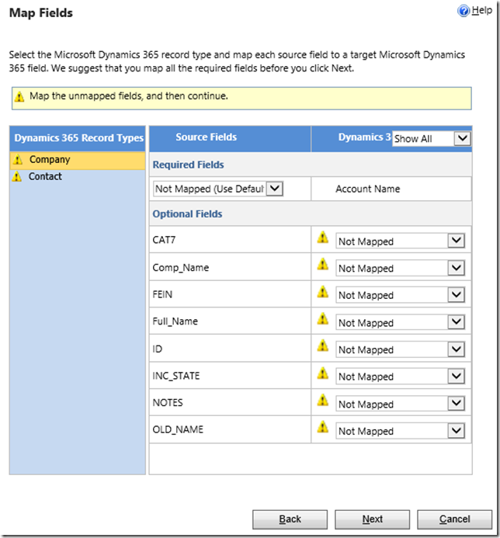The image size is (500, 538).
Task: Click the Optional Fields section heading
Action: click(187, 214)
